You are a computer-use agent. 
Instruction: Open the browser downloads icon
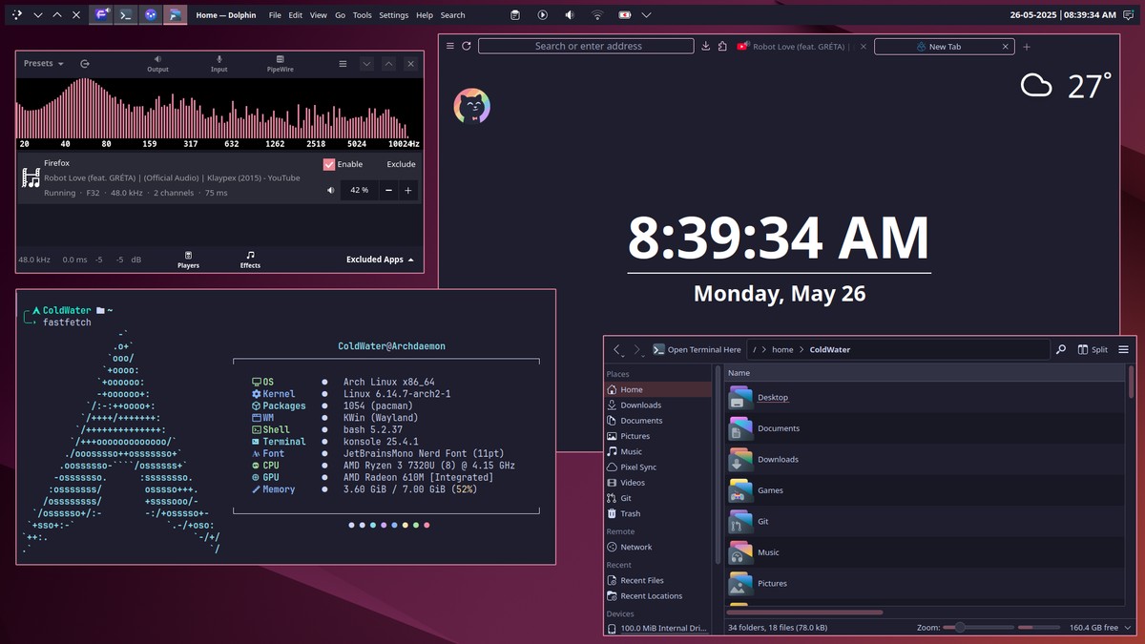pyautogui.click(x=706, y=46)
